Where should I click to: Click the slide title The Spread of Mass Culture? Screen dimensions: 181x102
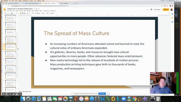[77, 33]
